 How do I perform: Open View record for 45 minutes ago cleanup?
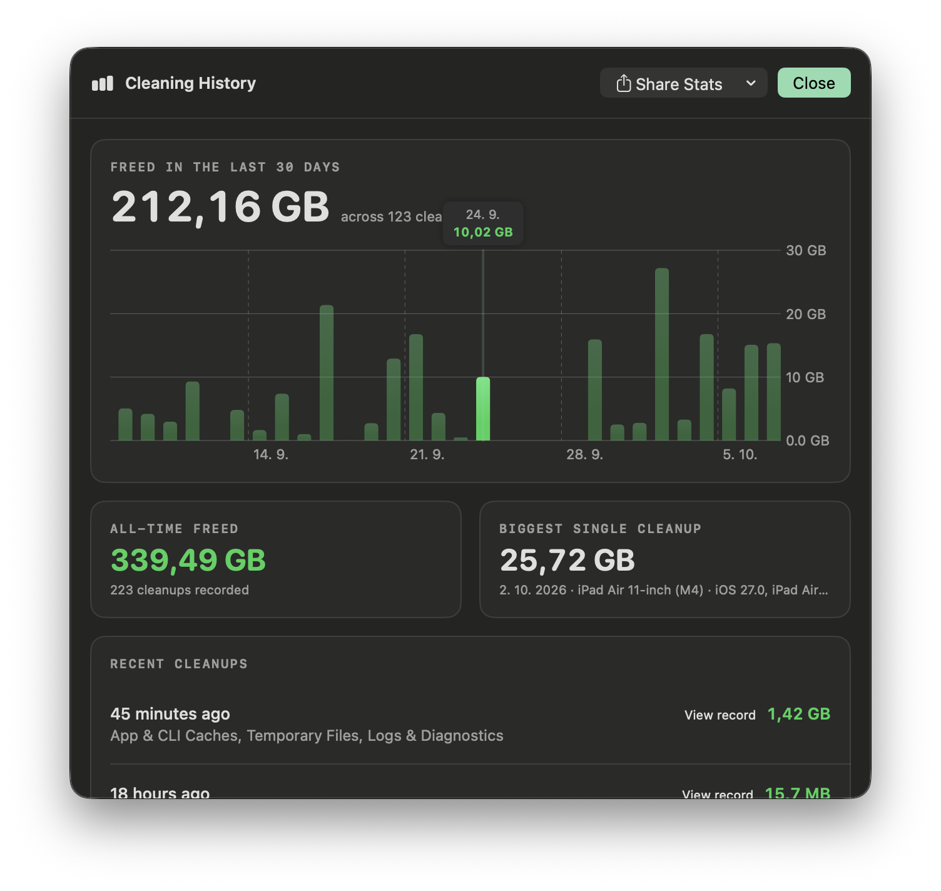coord(720,715)
